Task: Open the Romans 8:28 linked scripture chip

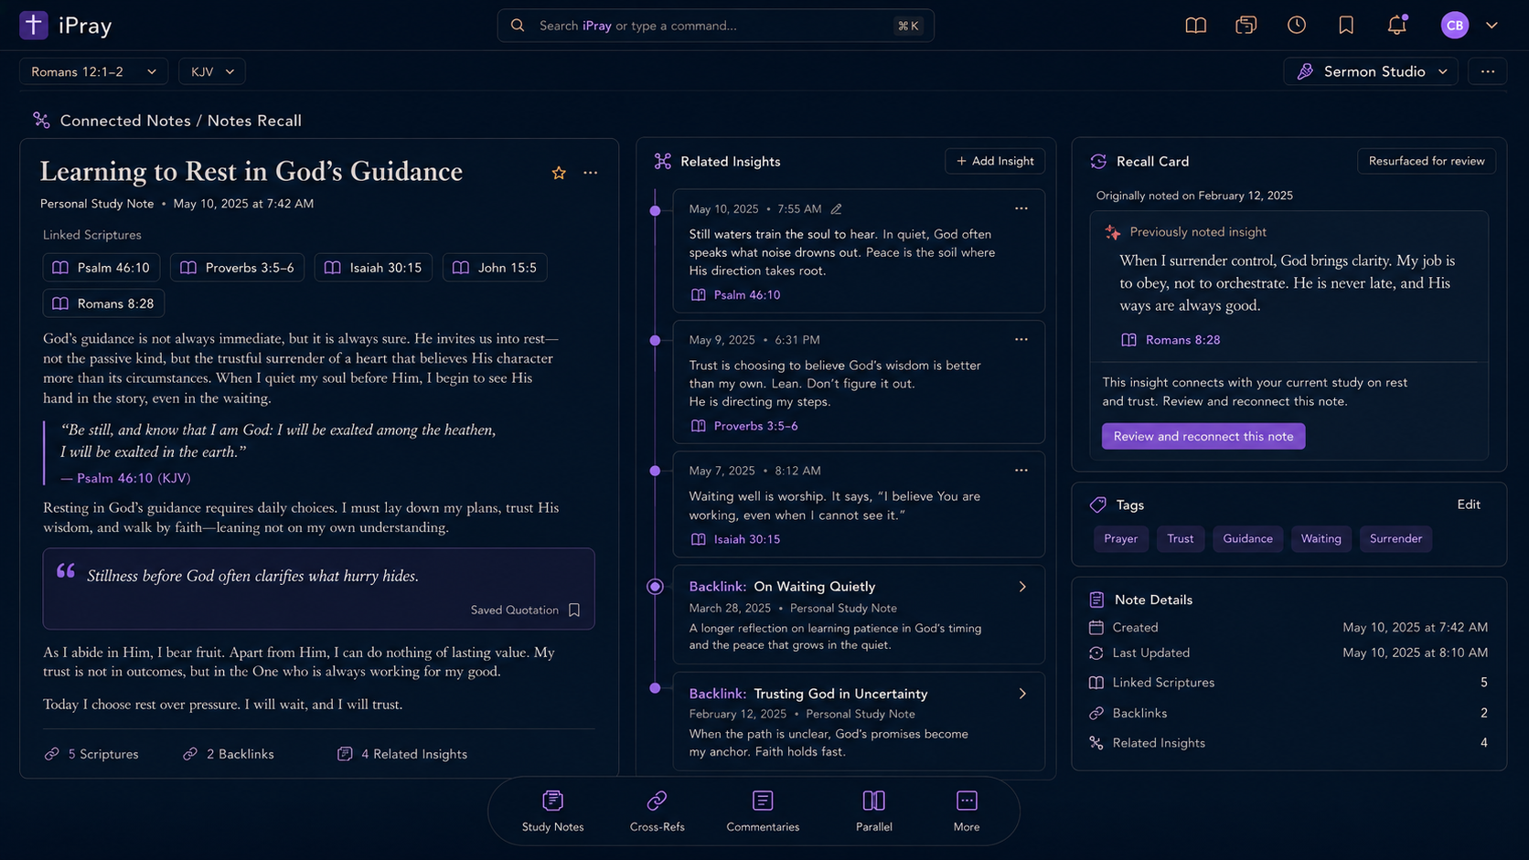Action: 103,303
